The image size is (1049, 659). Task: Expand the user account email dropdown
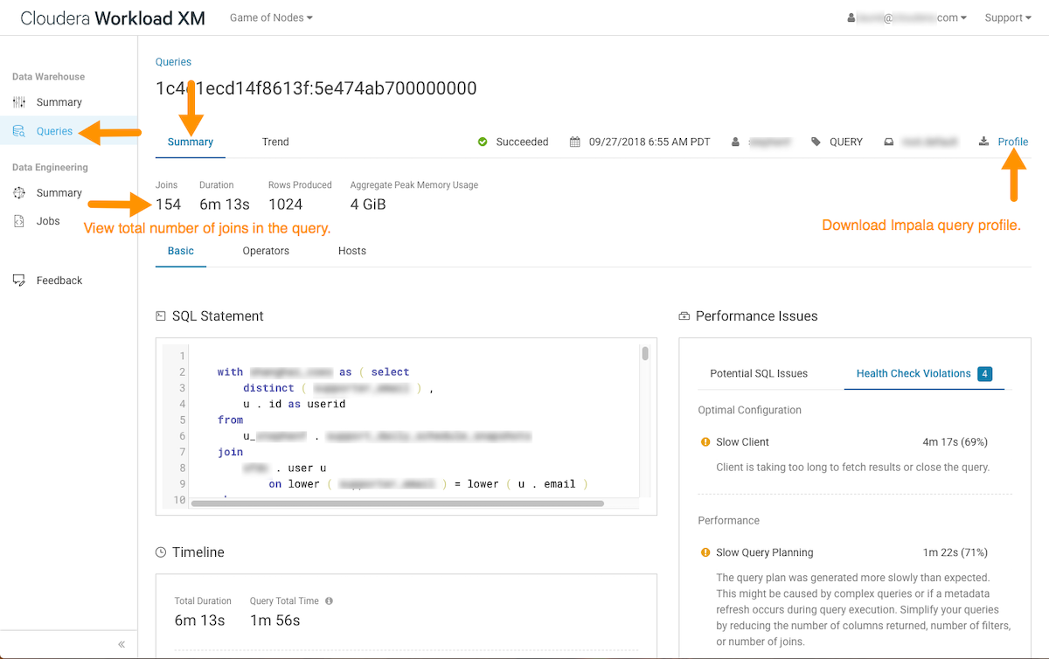(907, 17)
